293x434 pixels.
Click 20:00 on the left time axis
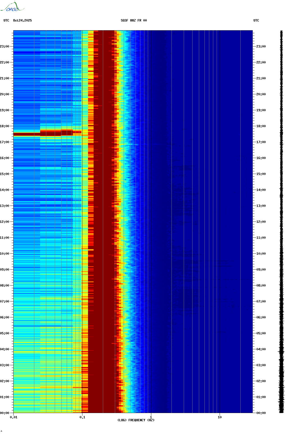click(x=5, y=94)
